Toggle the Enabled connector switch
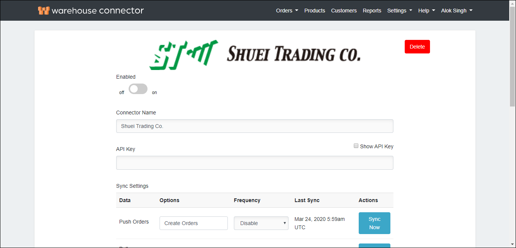 pos(138,89)
